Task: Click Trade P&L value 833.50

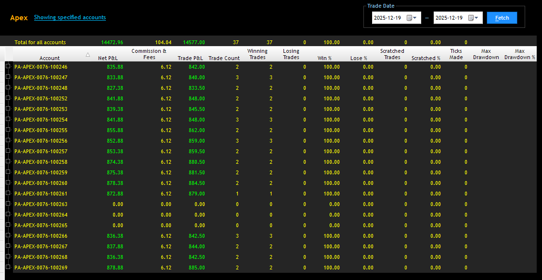Action: click(197, 88)
